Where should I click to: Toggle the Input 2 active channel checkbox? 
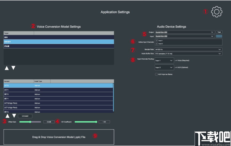coord(157,43)
